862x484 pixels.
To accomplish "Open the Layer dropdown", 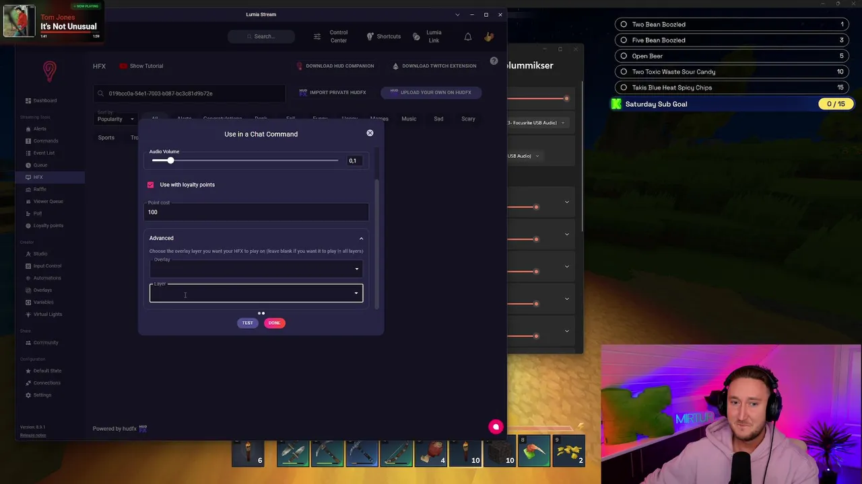I will pyautogui.click(x=256, y=293).
